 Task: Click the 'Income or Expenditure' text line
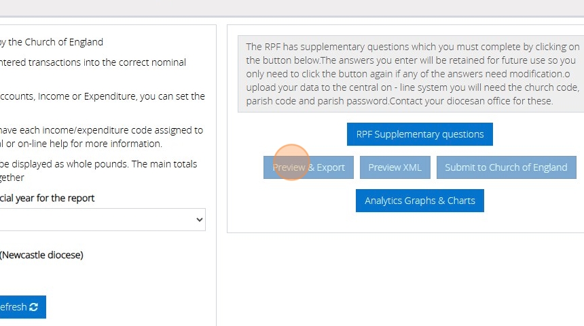102,96
